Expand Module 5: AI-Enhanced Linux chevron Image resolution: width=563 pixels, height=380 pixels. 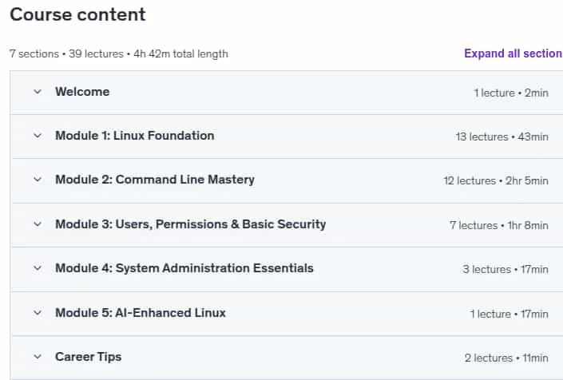pyautogui.click(x=38, y=313)
